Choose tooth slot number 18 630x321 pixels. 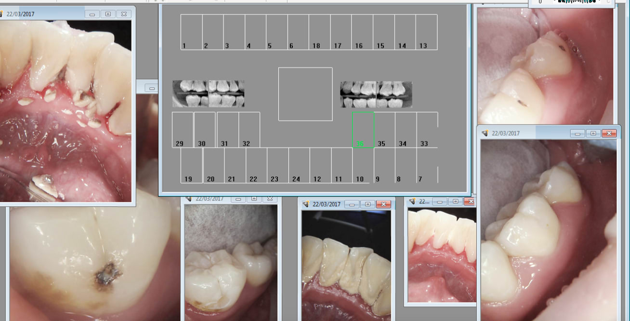pyautogui.click(x=319, y=32)
